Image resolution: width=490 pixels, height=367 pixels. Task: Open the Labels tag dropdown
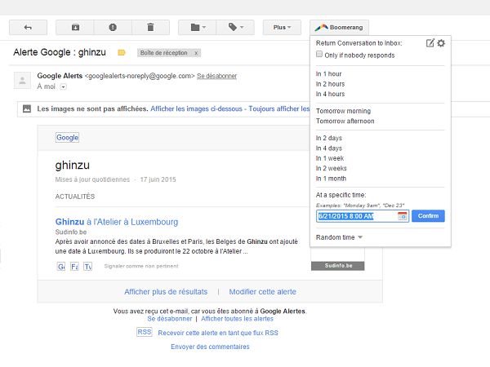coord(235,28)
